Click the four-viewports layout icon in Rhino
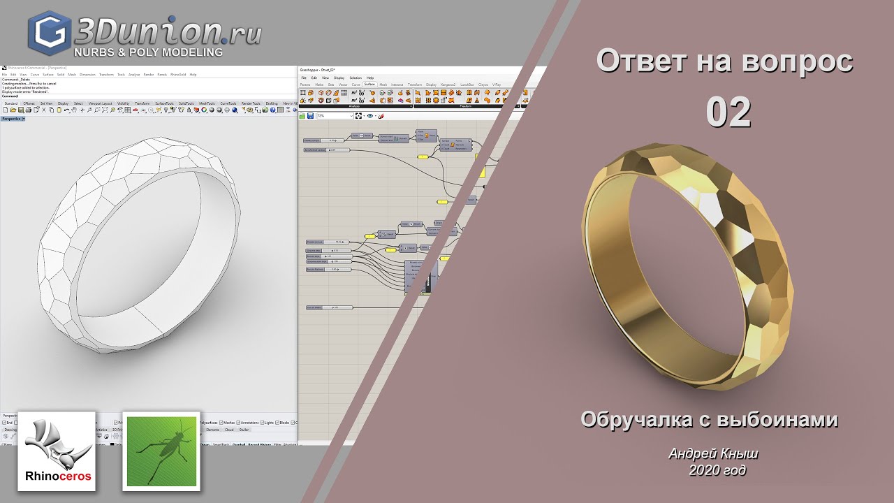The image size is (894, 503). [127, 110]
